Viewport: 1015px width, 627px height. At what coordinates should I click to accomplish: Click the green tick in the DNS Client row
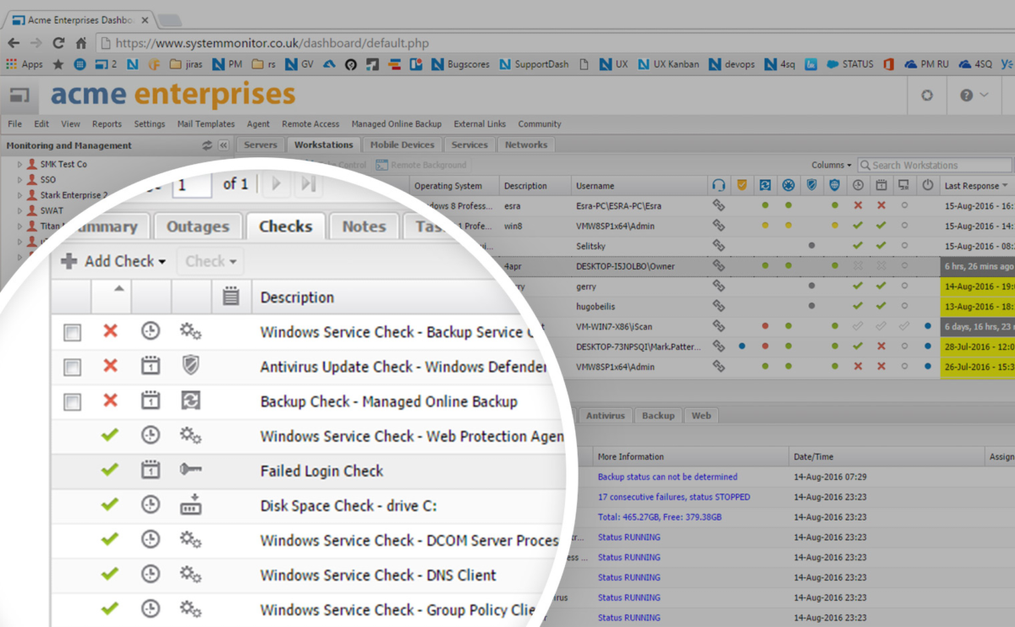point(110,574)
